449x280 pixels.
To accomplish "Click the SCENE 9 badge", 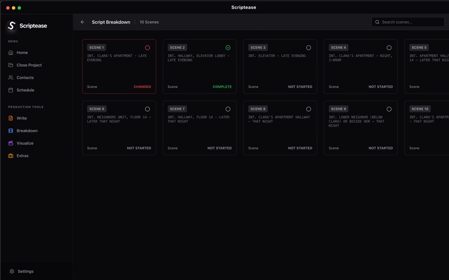I will click(x=338, y=109).
